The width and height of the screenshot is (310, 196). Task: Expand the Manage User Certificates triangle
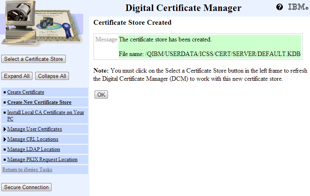(x=5, y=129)
